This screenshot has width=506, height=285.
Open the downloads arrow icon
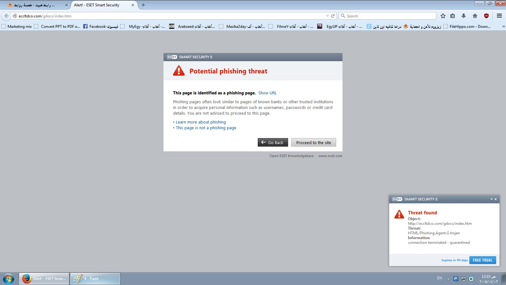[x=464, y=16]
